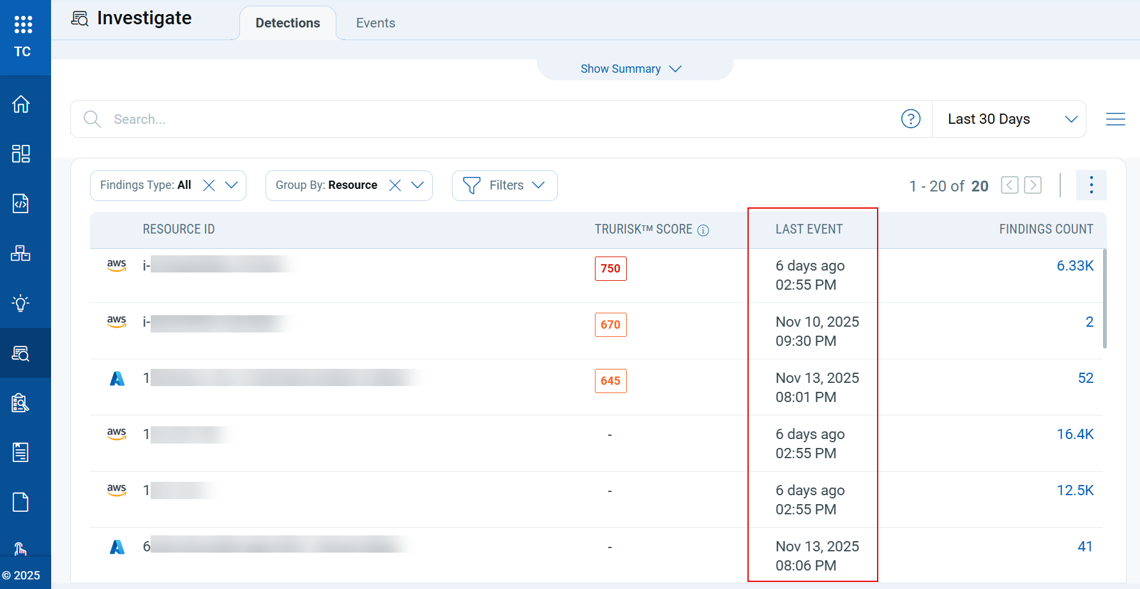
Task: Expand the Group By dropdown
Action: click(x=417, y=185)
